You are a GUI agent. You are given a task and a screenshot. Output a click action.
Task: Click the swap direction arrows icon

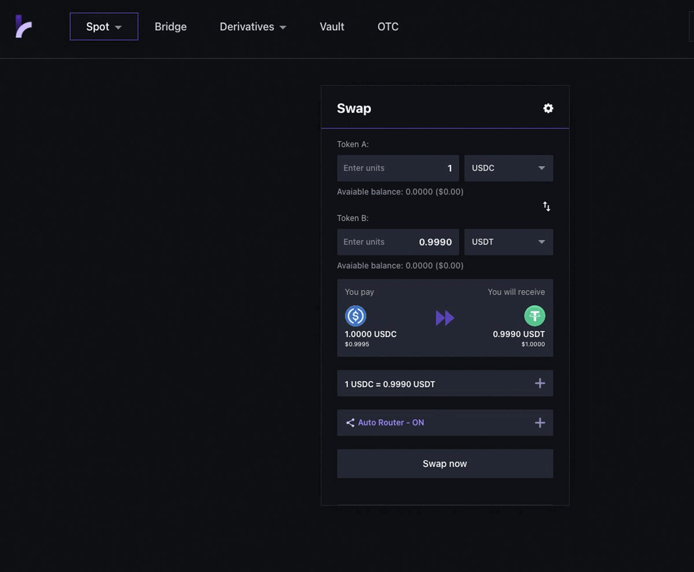tap(547, 206)
